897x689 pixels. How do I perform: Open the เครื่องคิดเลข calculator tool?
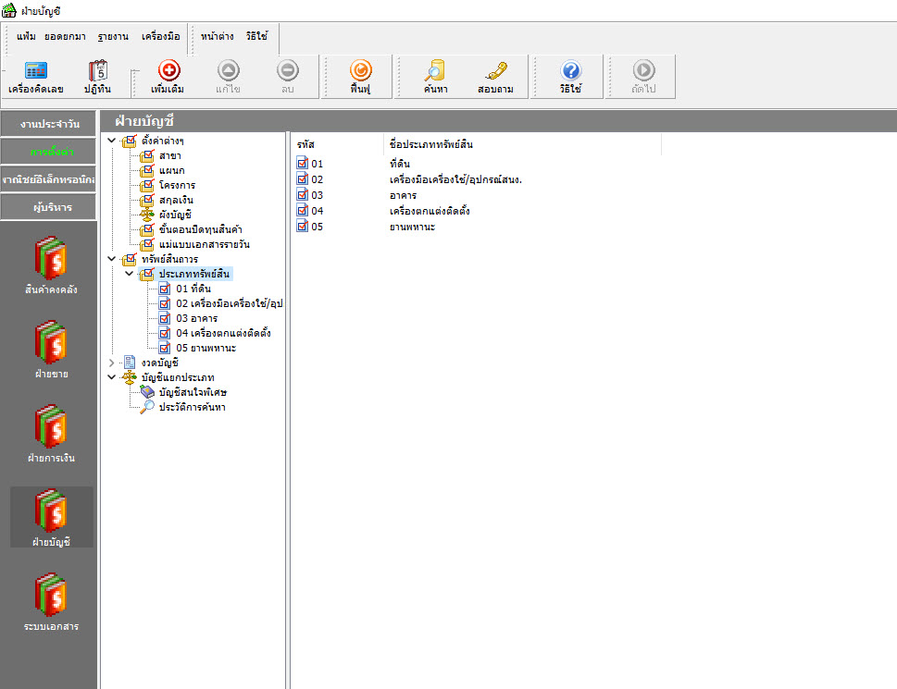pos(35,77)
